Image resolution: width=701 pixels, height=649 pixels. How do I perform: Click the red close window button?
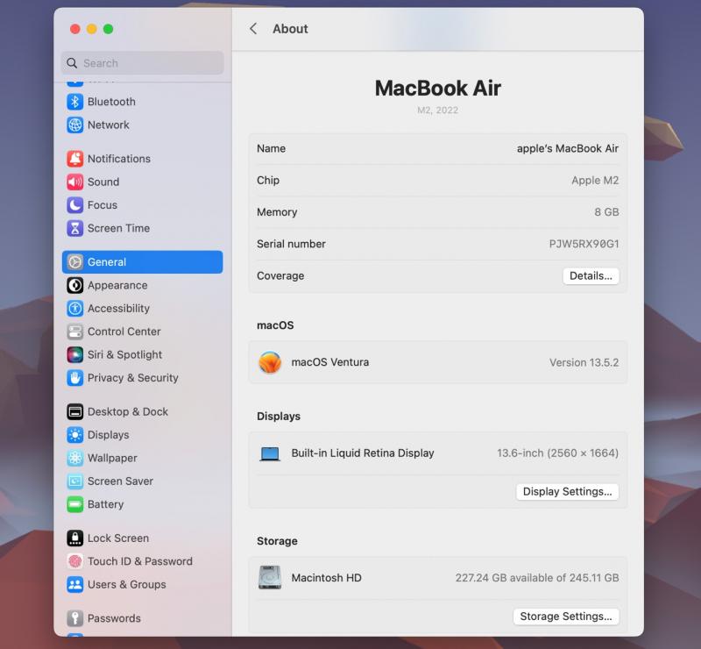click(75, 29)
